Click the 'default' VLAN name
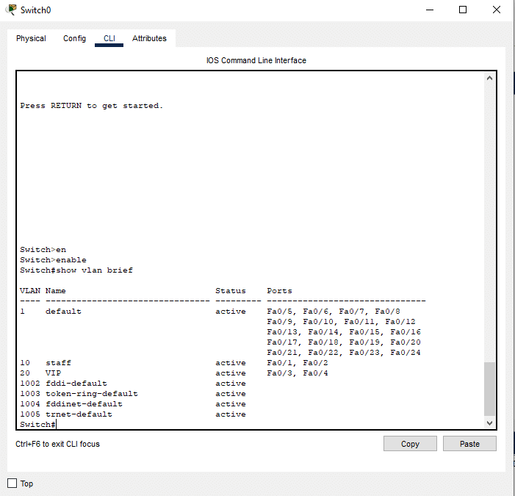This screenshot has width=515, height=496. tap(63, 311)
